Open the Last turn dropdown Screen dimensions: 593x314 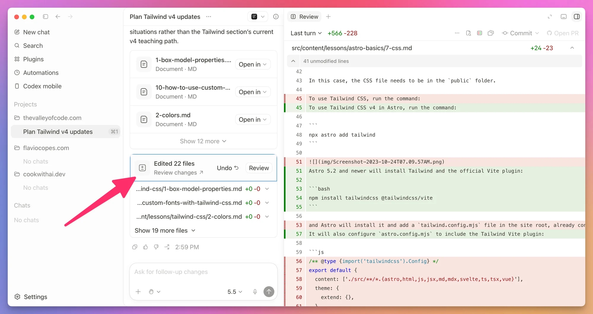(x=306, y=33)
